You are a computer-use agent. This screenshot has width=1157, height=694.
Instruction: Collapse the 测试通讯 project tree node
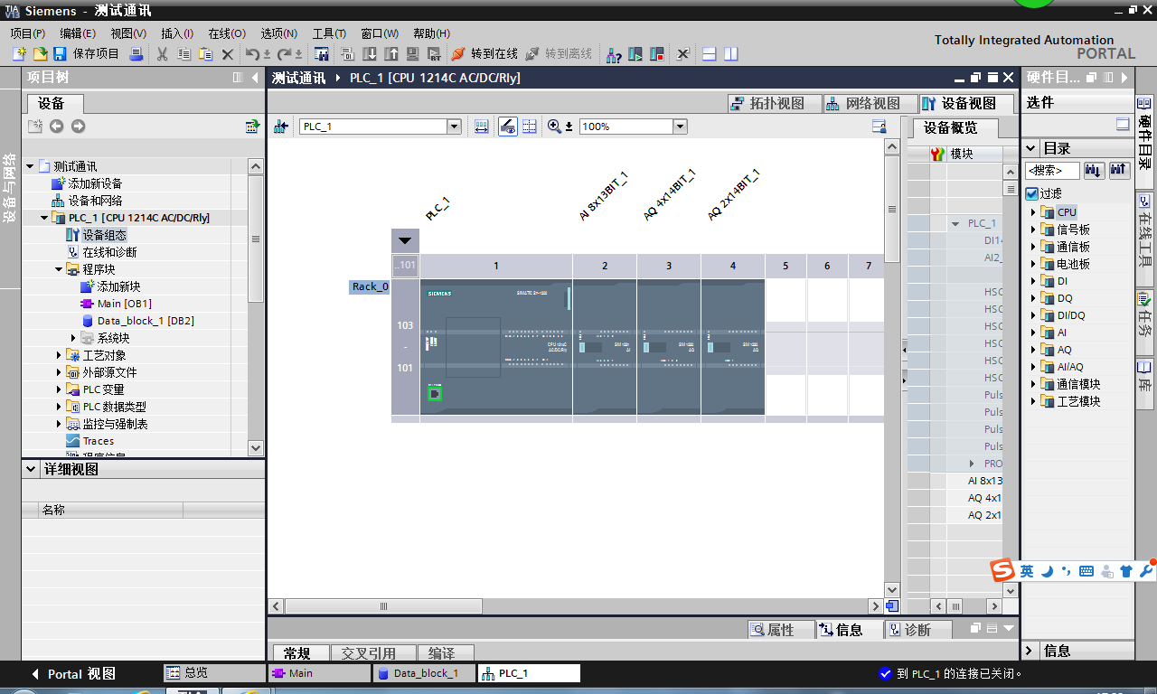coord(30,166)
